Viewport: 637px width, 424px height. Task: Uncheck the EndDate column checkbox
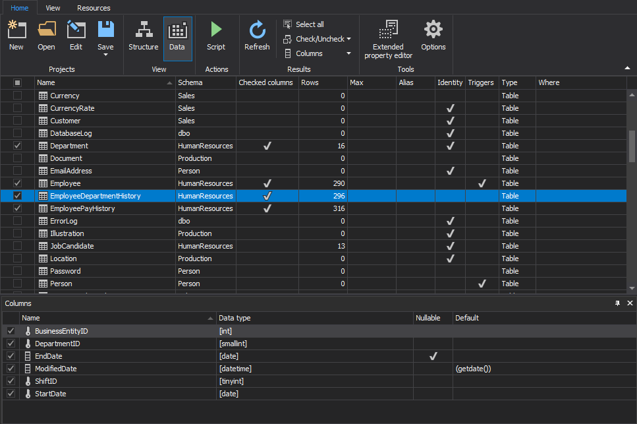click(x=11, y=356)
